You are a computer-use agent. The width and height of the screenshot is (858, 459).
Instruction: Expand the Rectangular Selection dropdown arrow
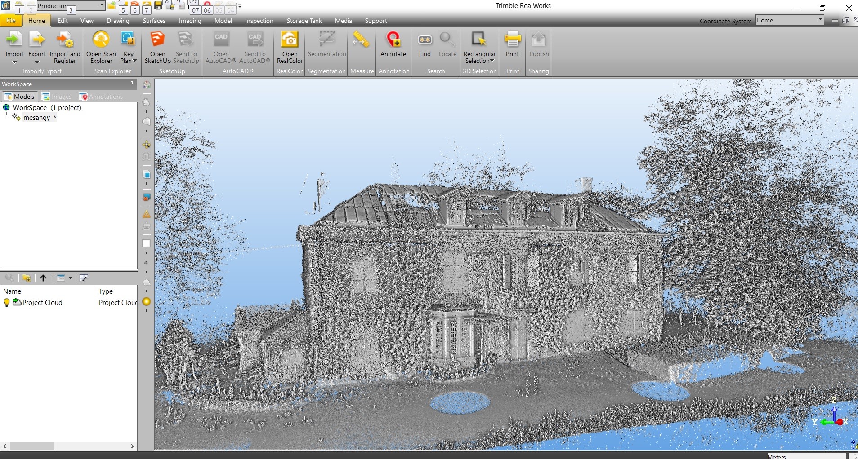[492, 61]
